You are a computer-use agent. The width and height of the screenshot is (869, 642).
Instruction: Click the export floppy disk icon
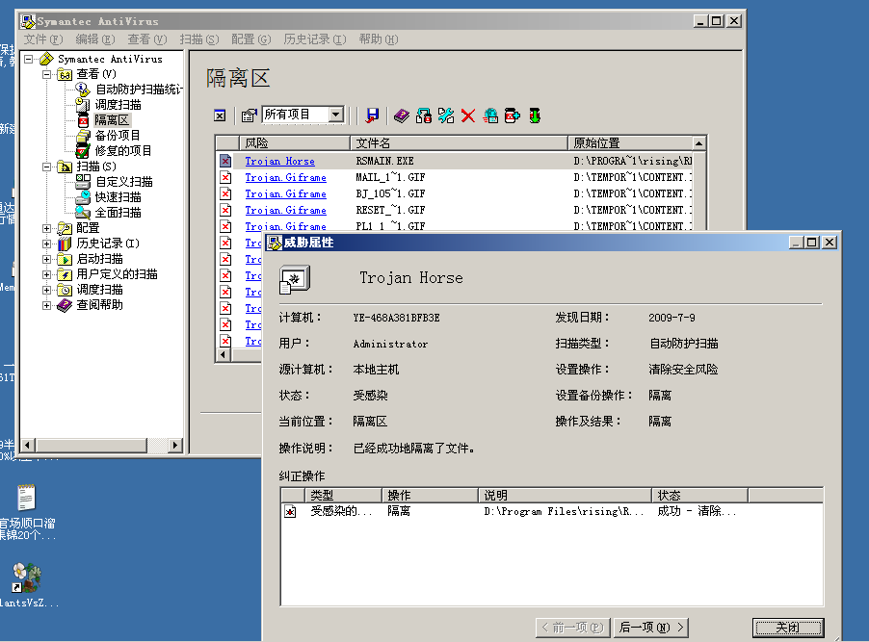point(373,116)
